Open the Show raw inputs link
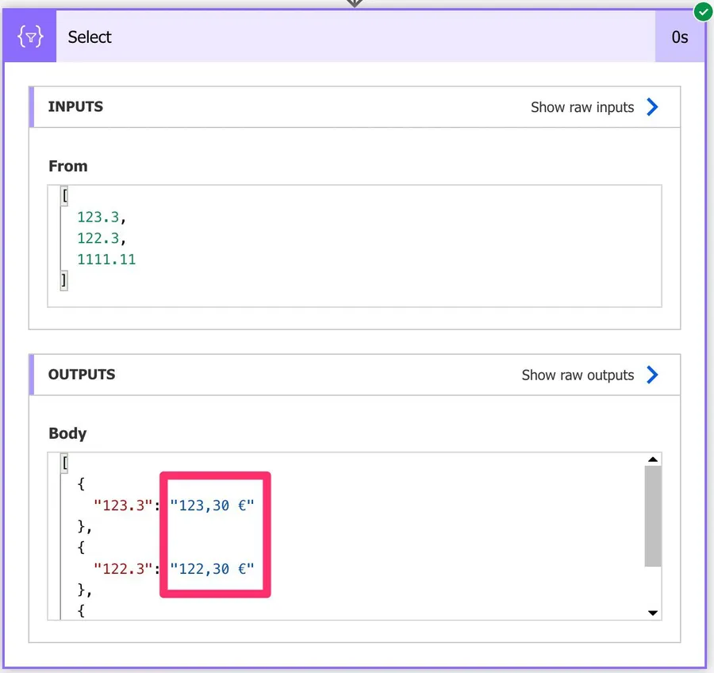 pos(582,107)
